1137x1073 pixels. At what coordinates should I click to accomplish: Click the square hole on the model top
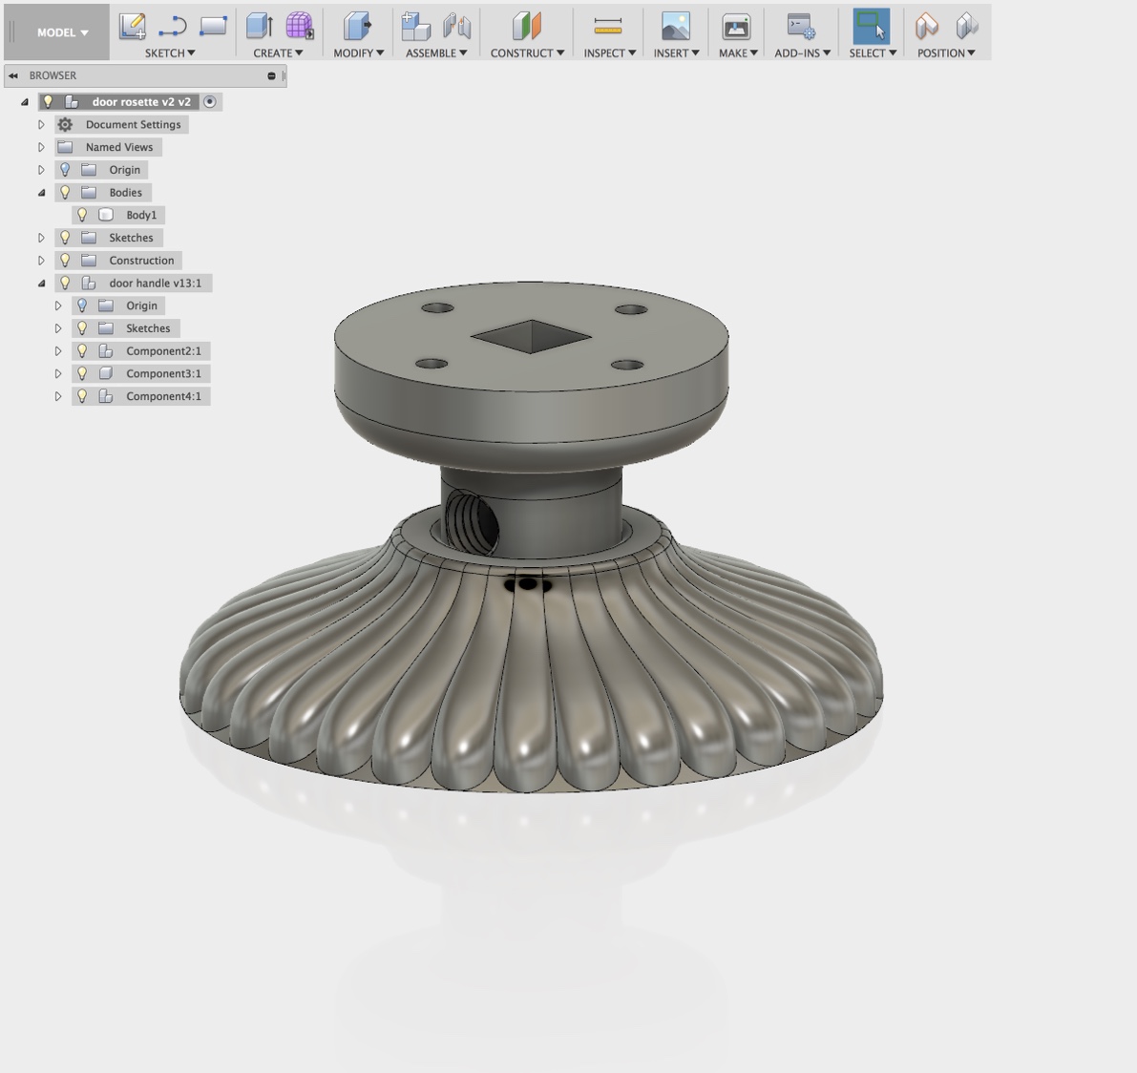tap(532, 336)
